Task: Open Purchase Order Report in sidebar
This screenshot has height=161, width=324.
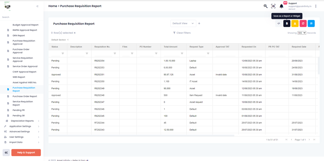Action: point(24,96)
